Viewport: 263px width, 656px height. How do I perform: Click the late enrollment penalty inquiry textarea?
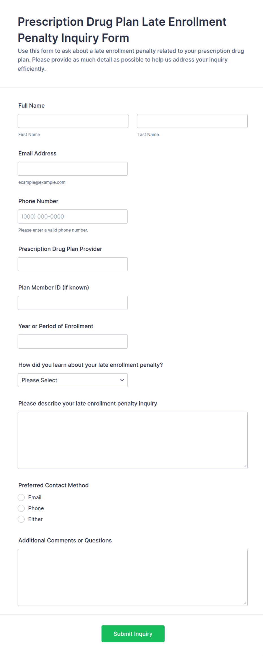coord(133,440)
